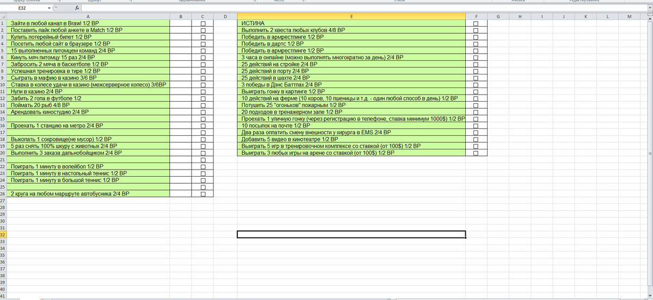Screen dimensions: 653x300
Task: Click cell Ставка в колесе удачи в казино
Action: pos(88,85)
